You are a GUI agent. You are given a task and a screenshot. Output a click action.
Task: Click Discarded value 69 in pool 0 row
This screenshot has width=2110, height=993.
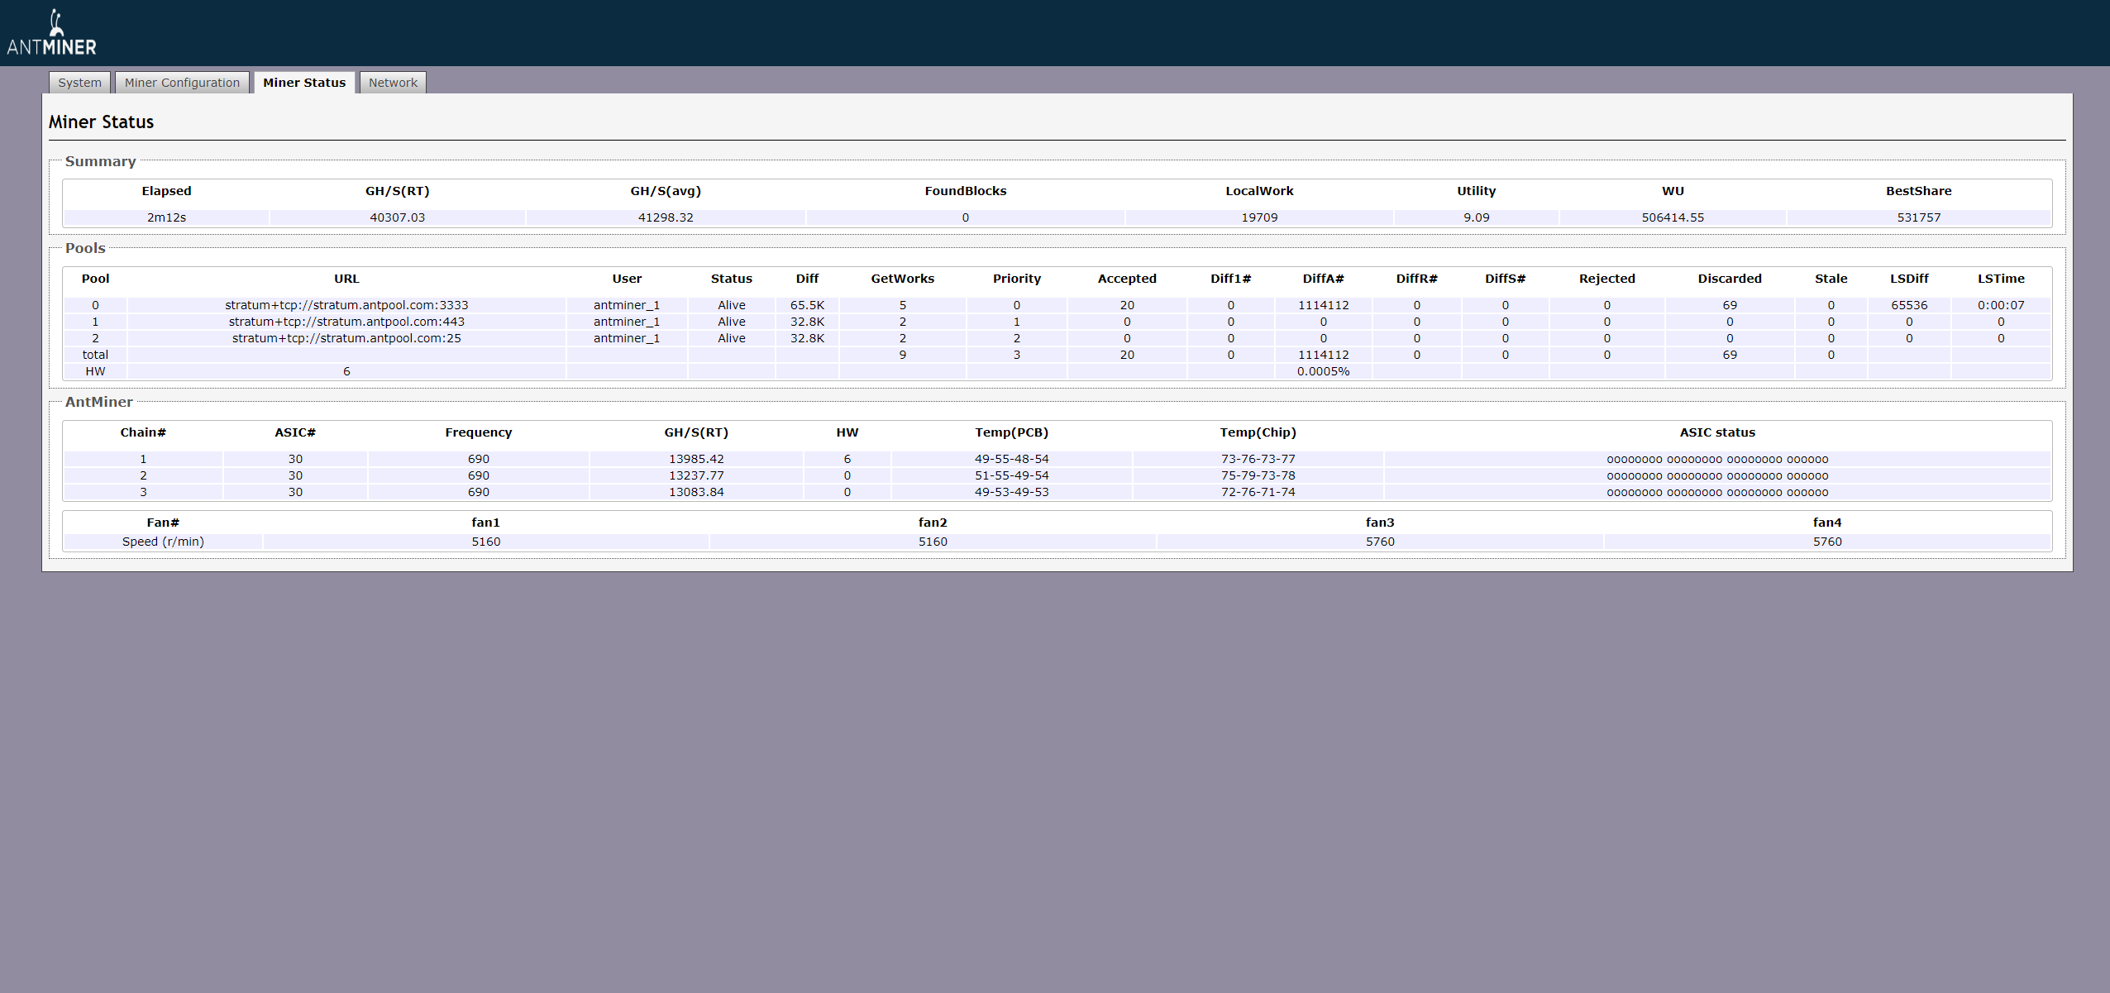1730,305
